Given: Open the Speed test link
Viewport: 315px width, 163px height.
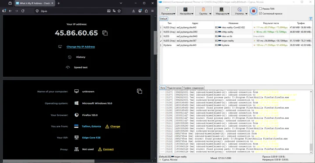Looking at the screenshot, I should [x=81, y=67].
